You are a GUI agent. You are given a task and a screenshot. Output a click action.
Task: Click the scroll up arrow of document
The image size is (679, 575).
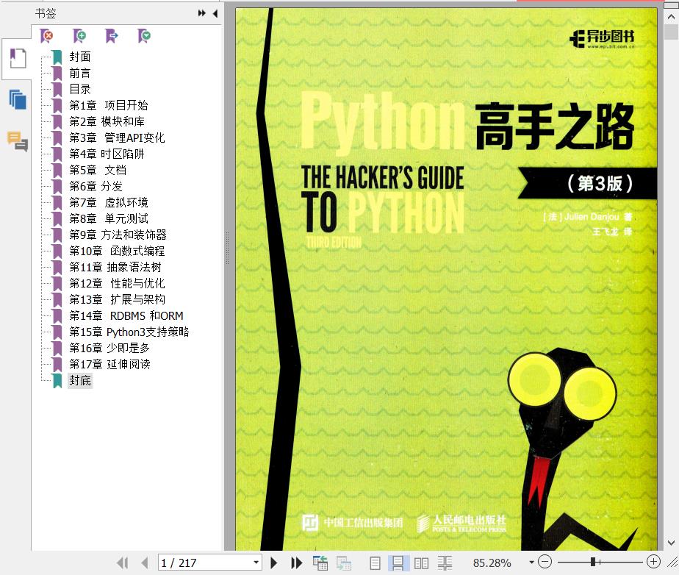671,17
